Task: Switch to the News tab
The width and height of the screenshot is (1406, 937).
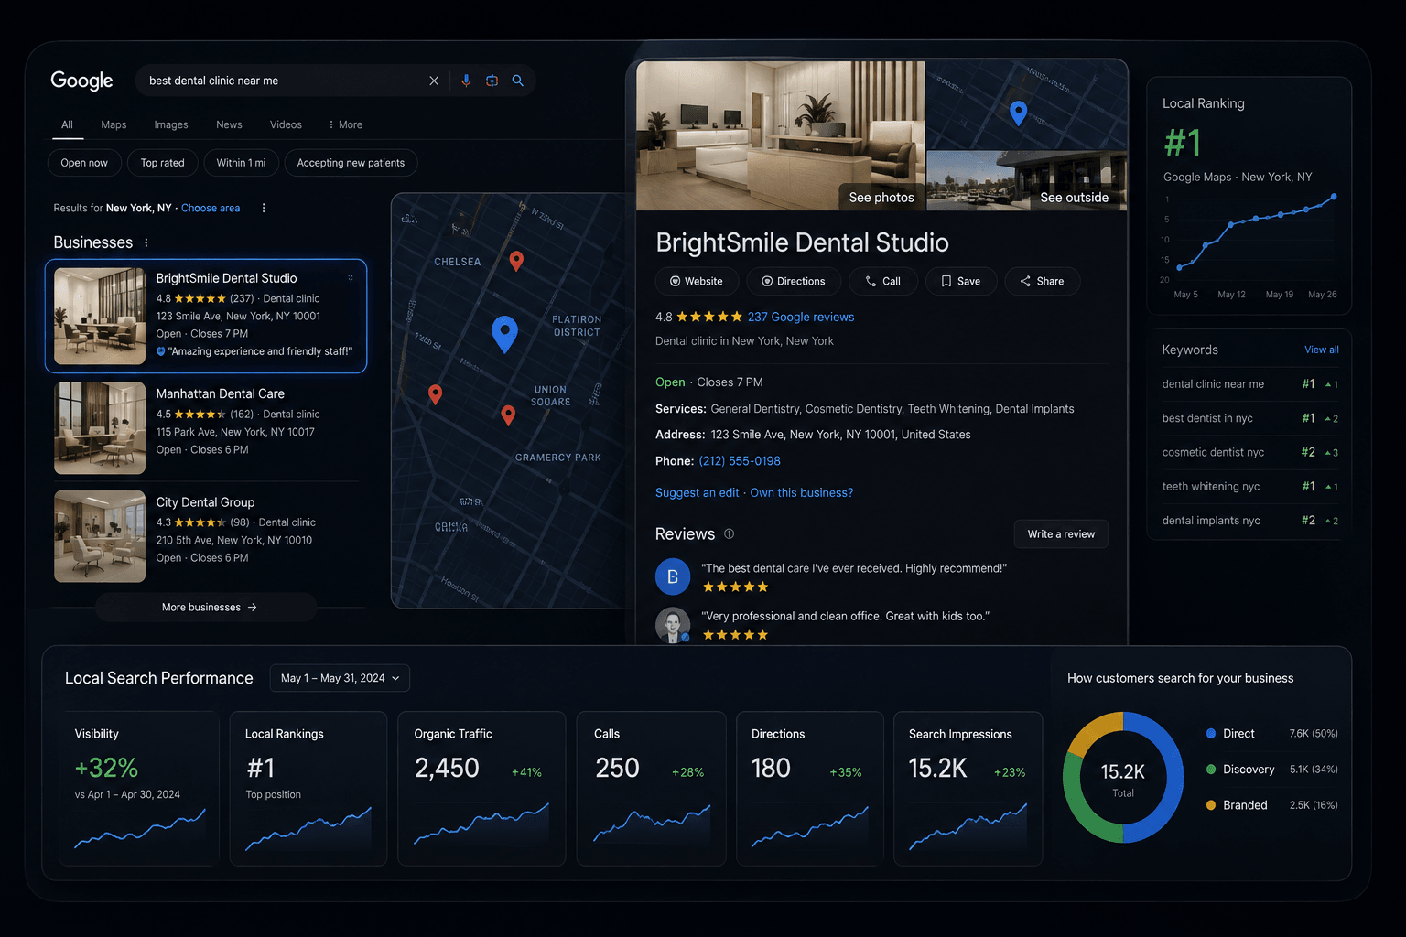Action: pyautogui.click(x=229, y=124)
